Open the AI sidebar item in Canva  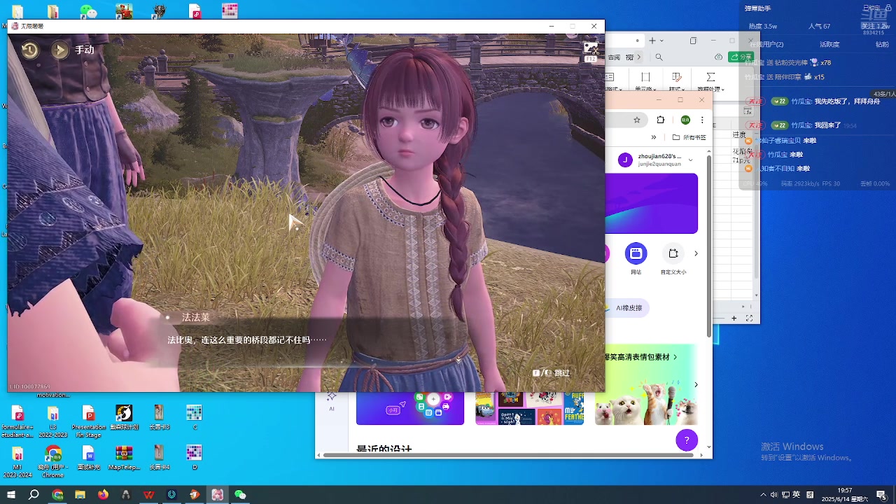click(x=332, y=401)
